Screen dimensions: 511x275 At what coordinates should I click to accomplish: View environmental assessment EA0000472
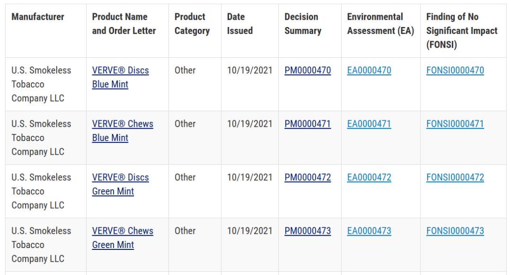(x=369, y=177)
